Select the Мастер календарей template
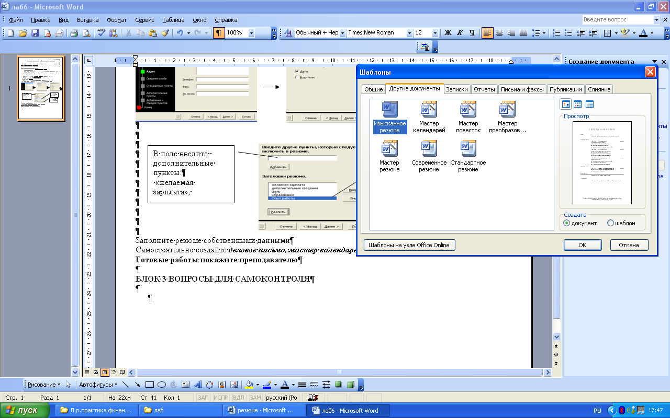 tap(429, 118)
